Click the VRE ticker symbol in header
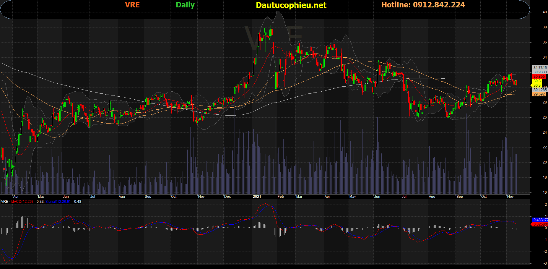The image size is (548, 269). pos(132,5)
